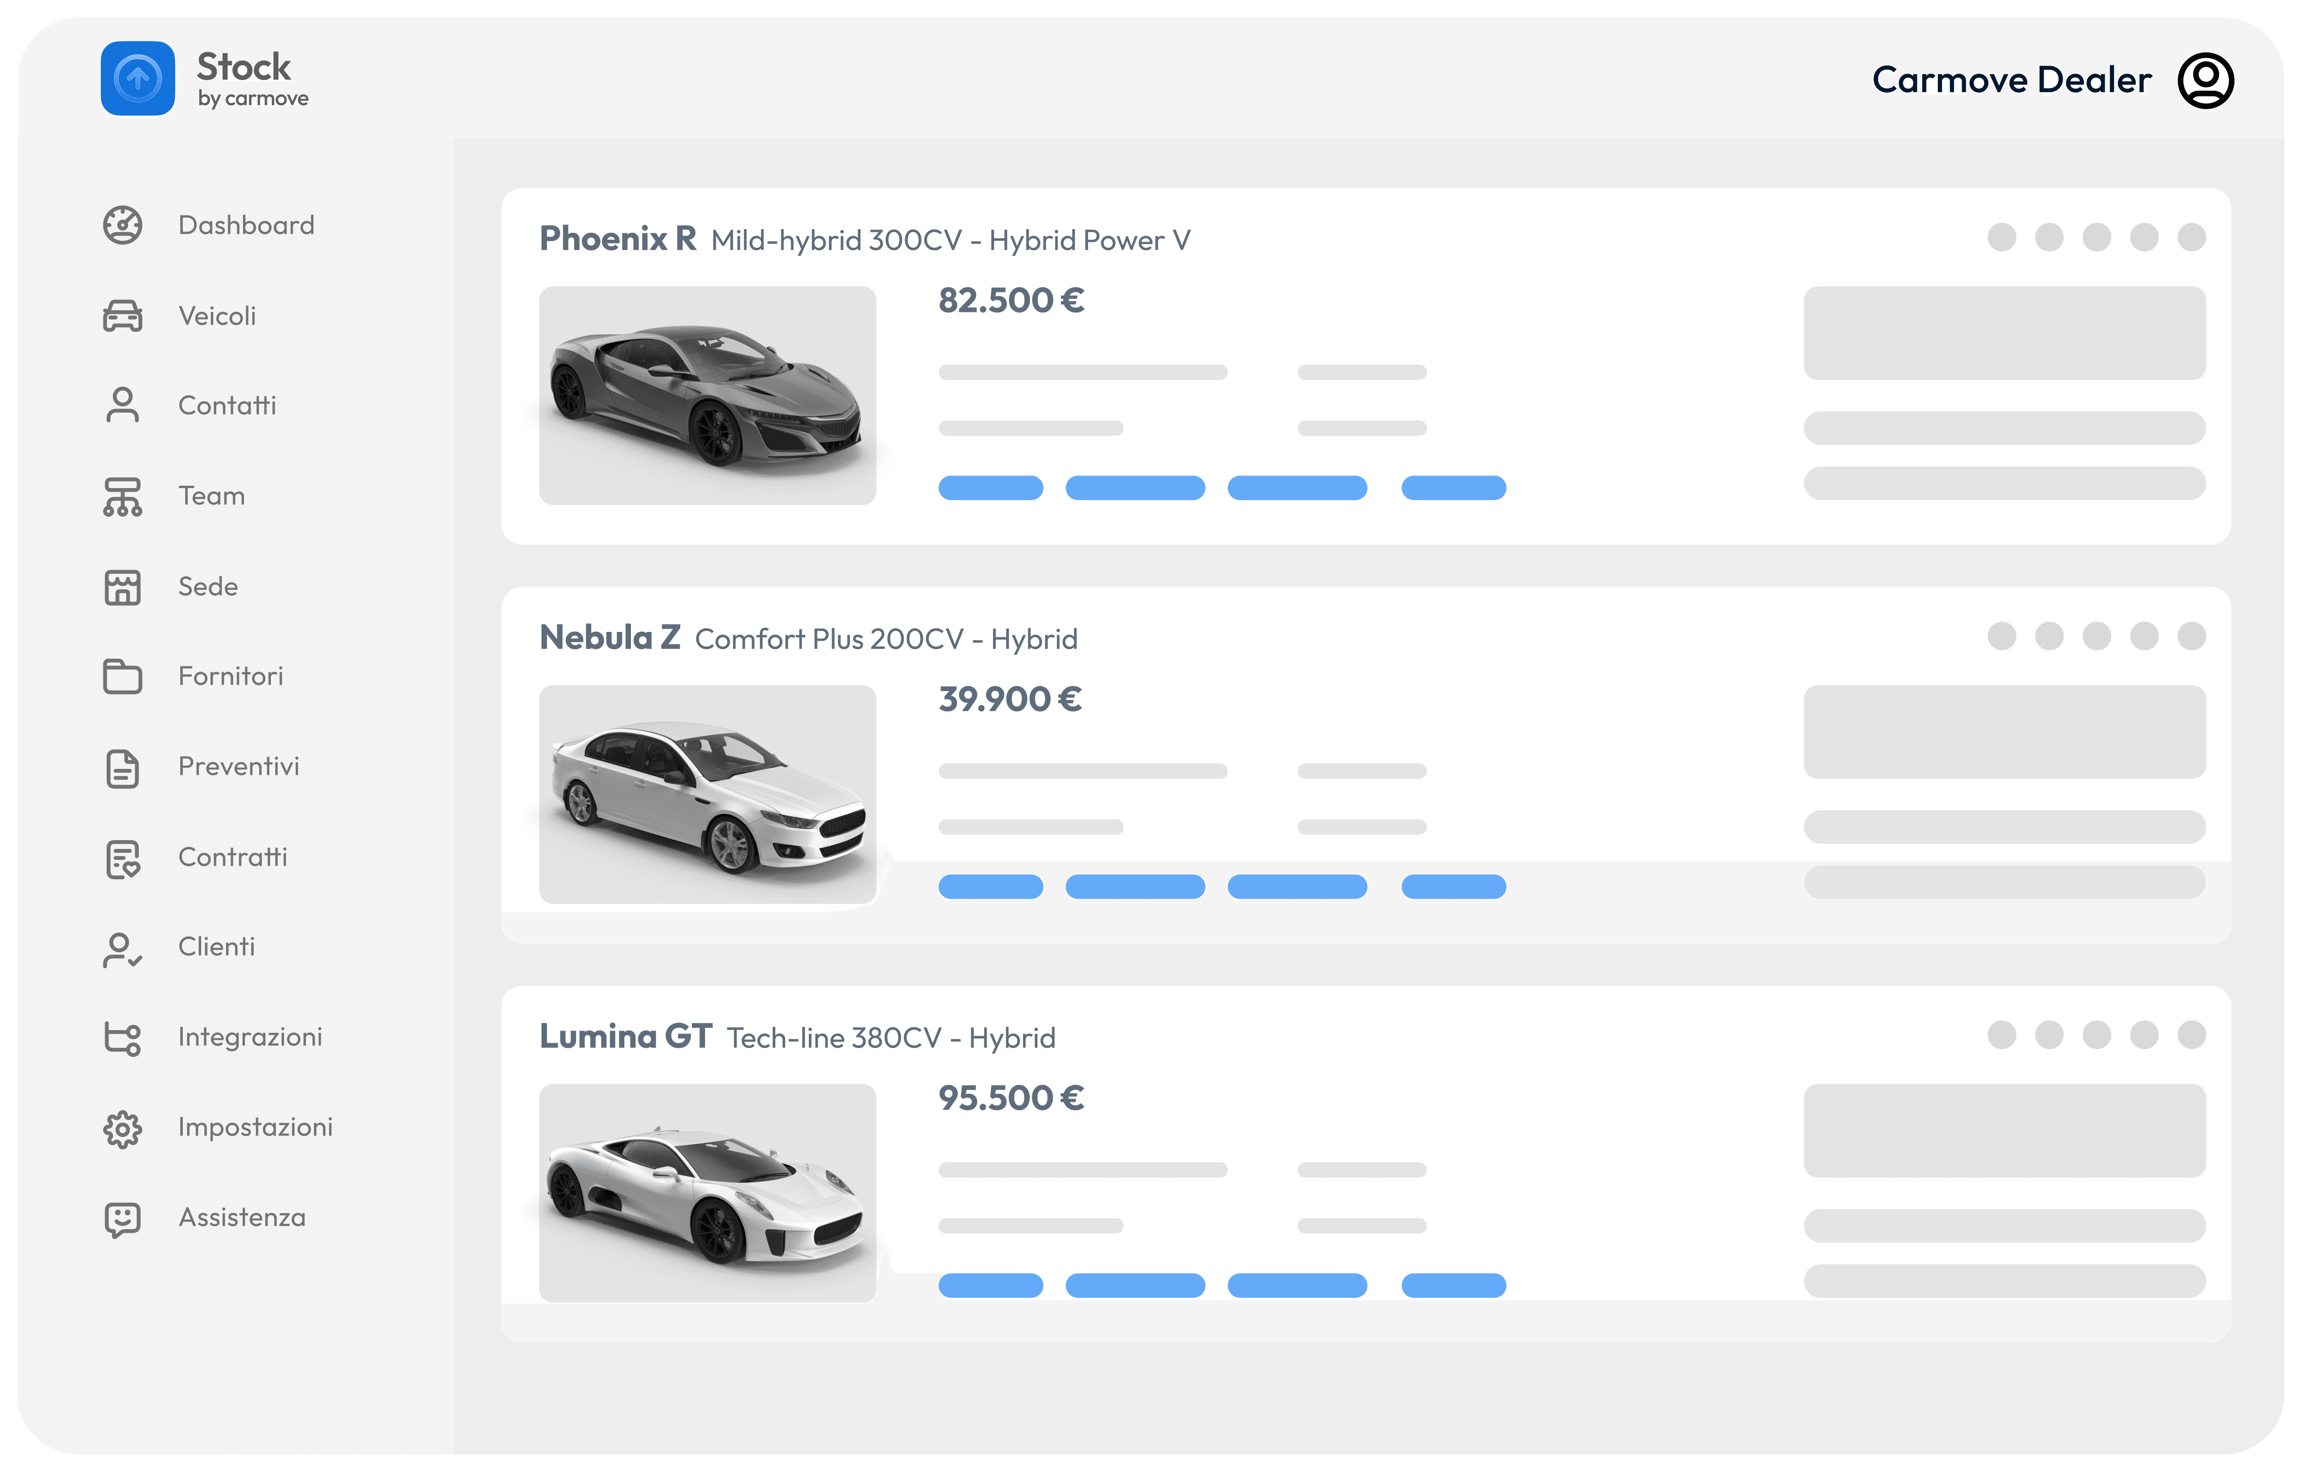Open the Dashboard section

(246, 224)
